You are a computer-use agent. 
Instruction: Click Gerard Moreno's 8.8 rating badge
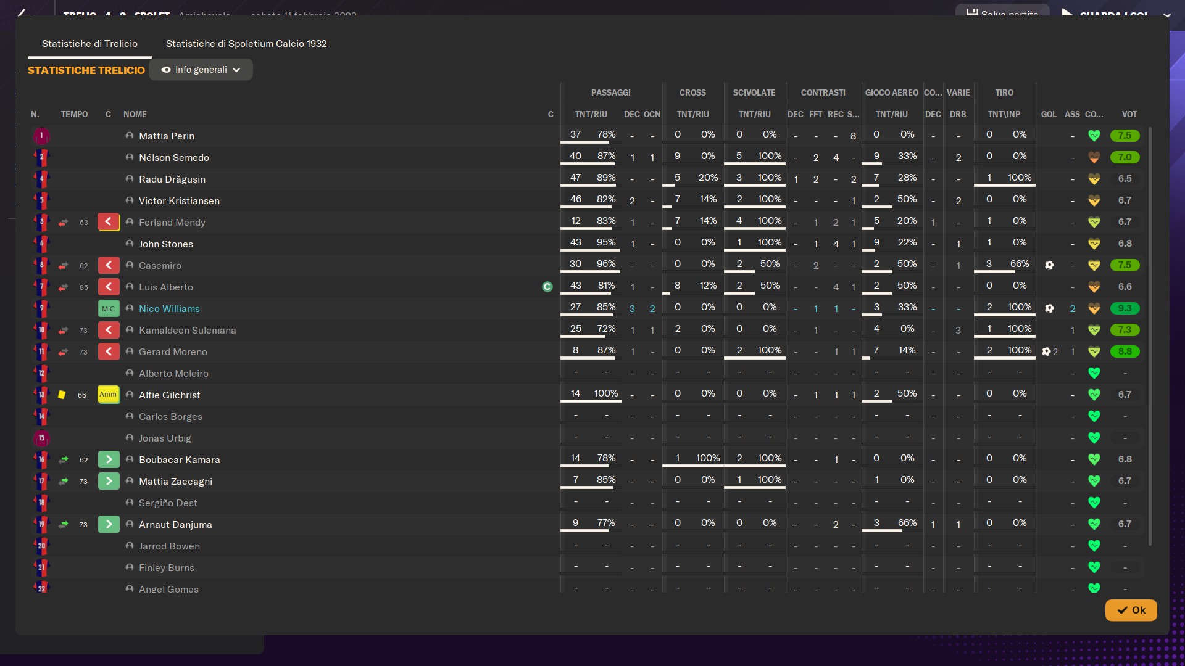(1125, 351)
